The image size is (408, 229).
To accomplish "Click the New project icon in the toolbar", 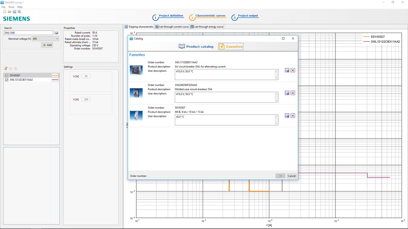I will [4, 11].
